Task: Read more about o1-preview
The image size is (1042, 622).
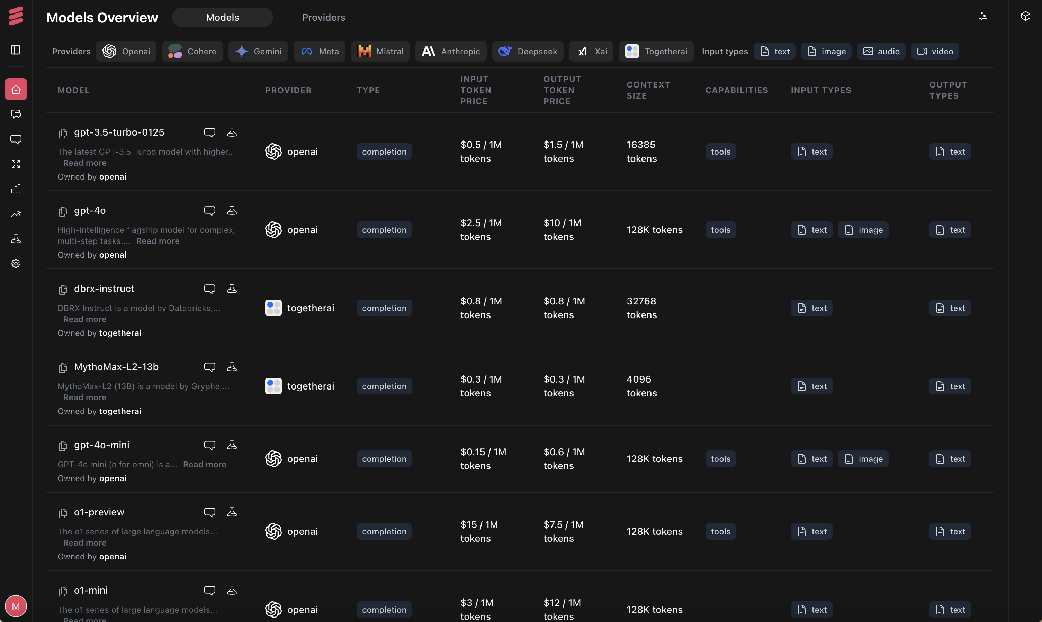Action: [85, 543]
